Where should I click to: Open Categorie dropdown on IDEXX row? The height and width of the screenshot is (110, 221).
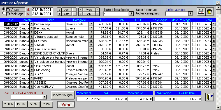(x=91, y=32)
